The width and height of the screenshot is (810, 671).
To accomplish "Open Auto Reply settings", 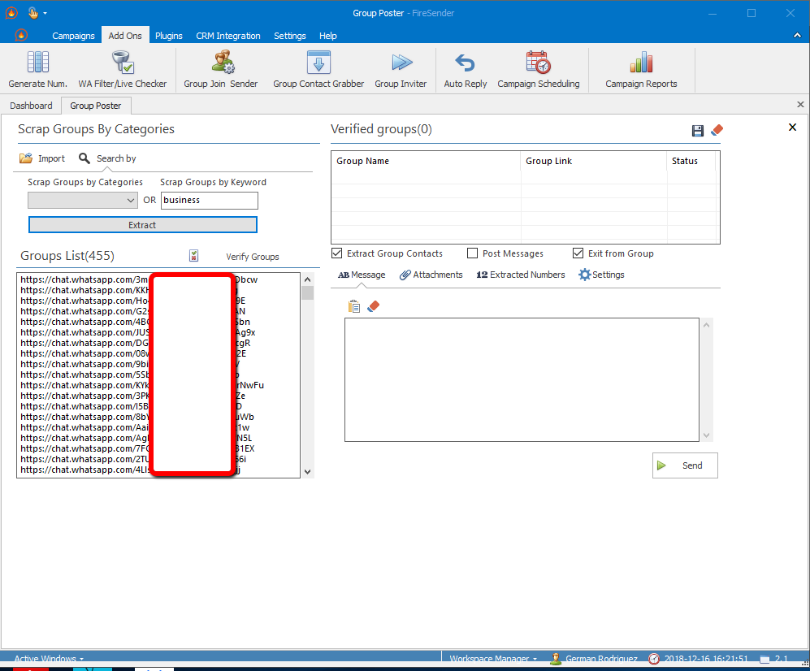I will [x=465, y=70].
